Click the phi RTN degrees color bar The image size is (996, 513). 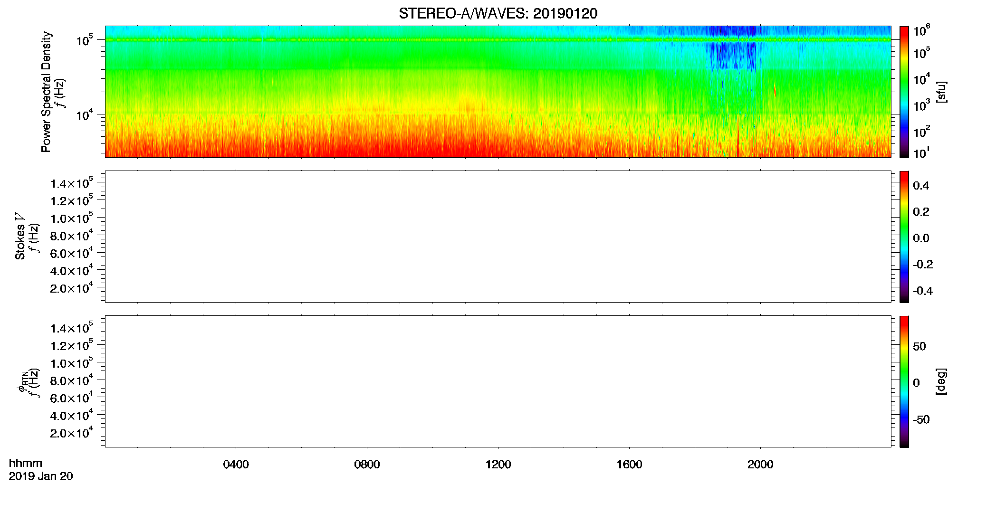tap(904, 381)
